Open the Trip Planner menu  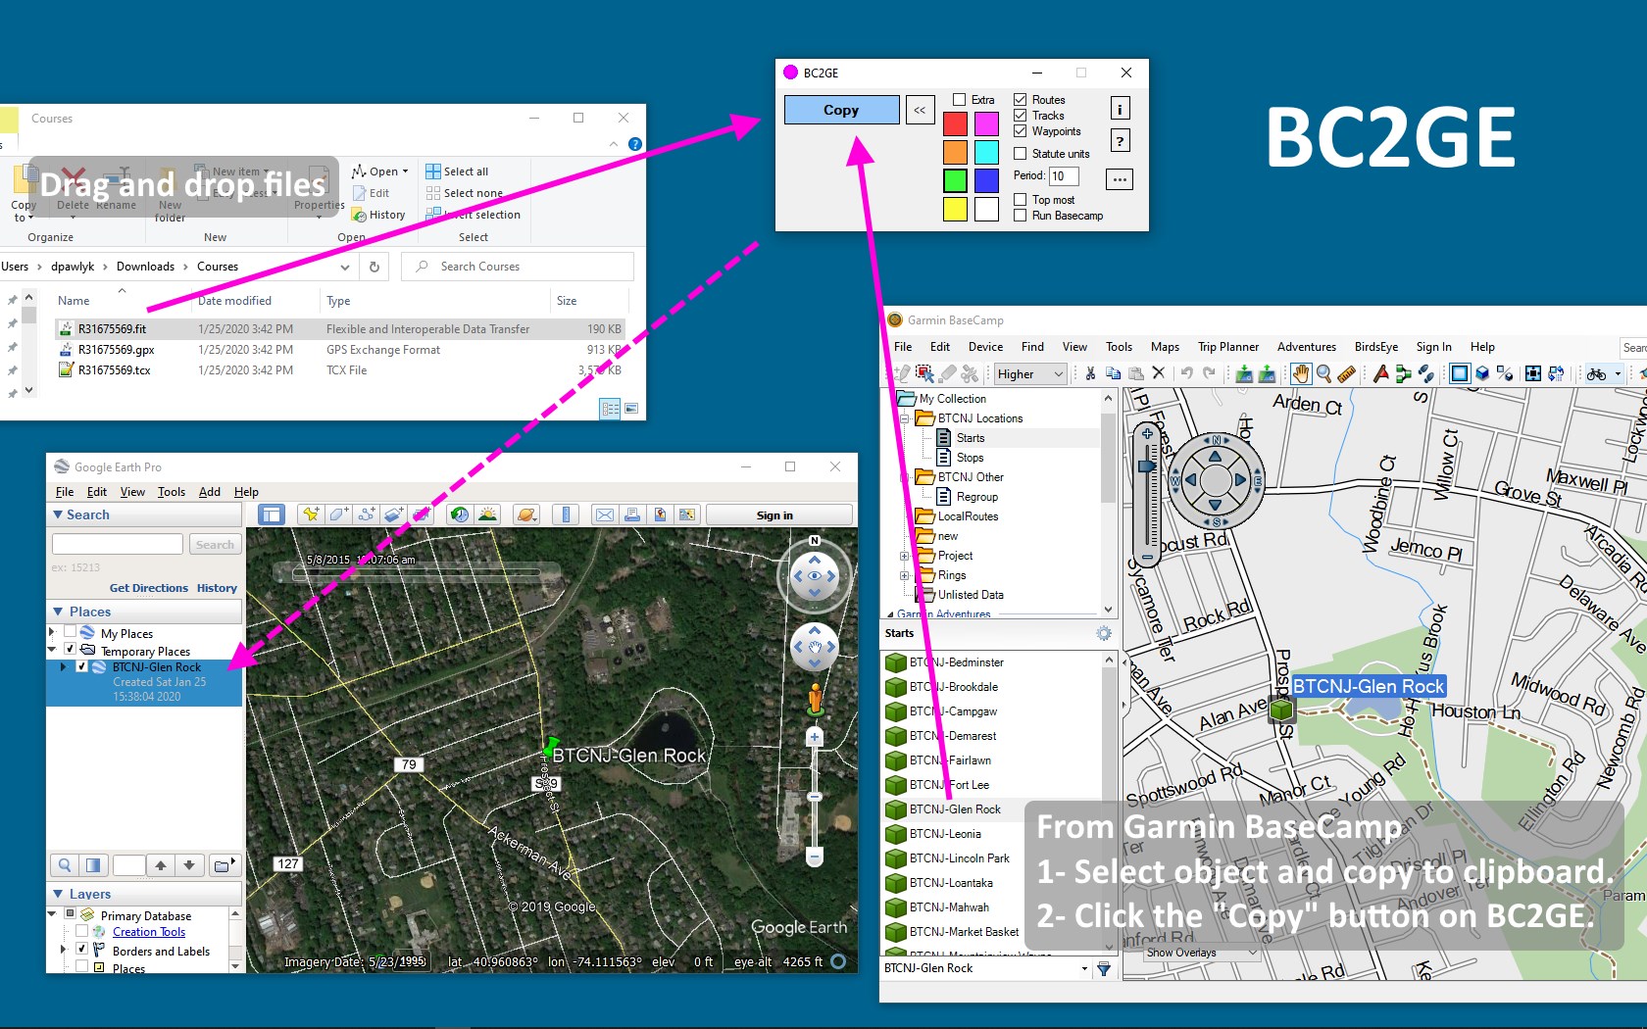click(1227, 347)
